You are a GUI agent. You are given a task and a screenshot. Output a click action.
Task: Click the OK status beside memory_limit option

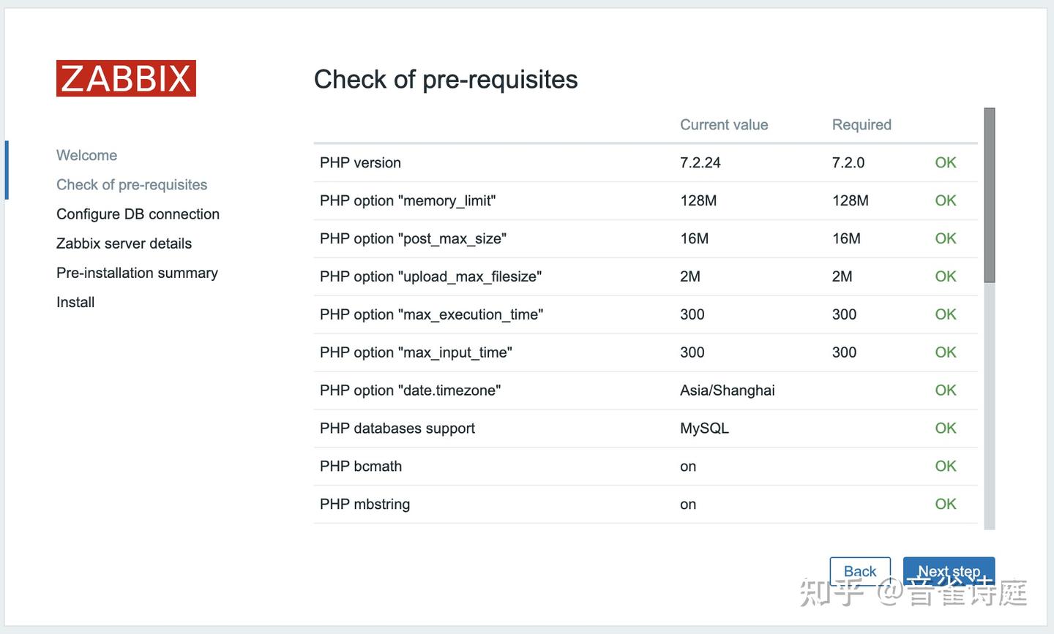945,200
